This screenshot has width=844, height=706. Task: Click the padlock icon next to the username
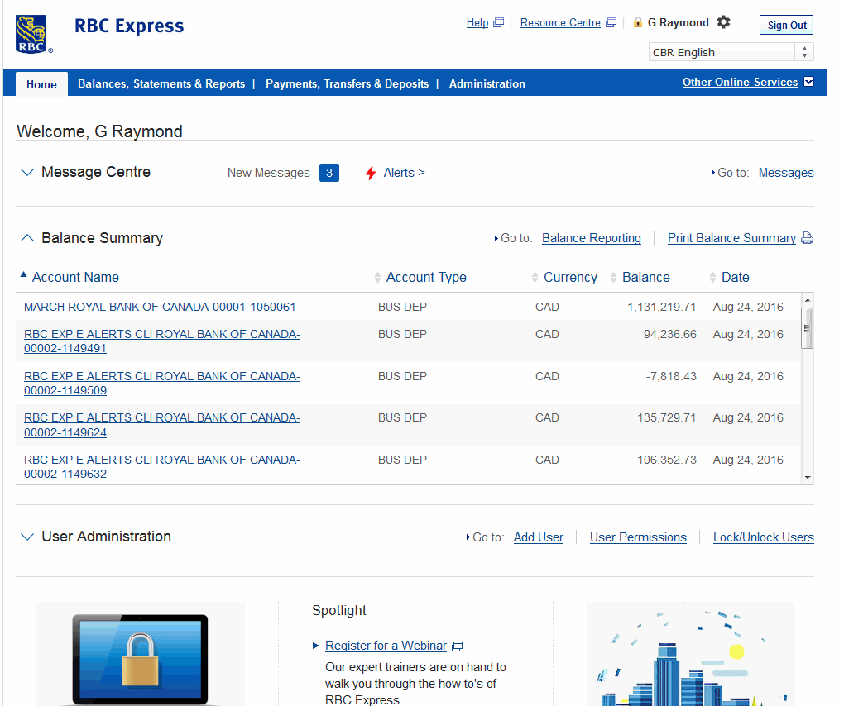point(638,22)
